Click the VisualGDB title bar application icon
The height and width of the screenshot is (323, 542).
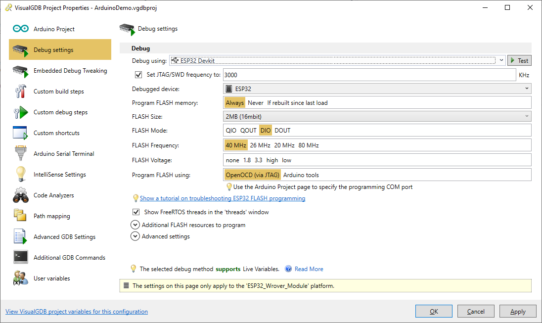pyautogui.click(x=8, y=7)
